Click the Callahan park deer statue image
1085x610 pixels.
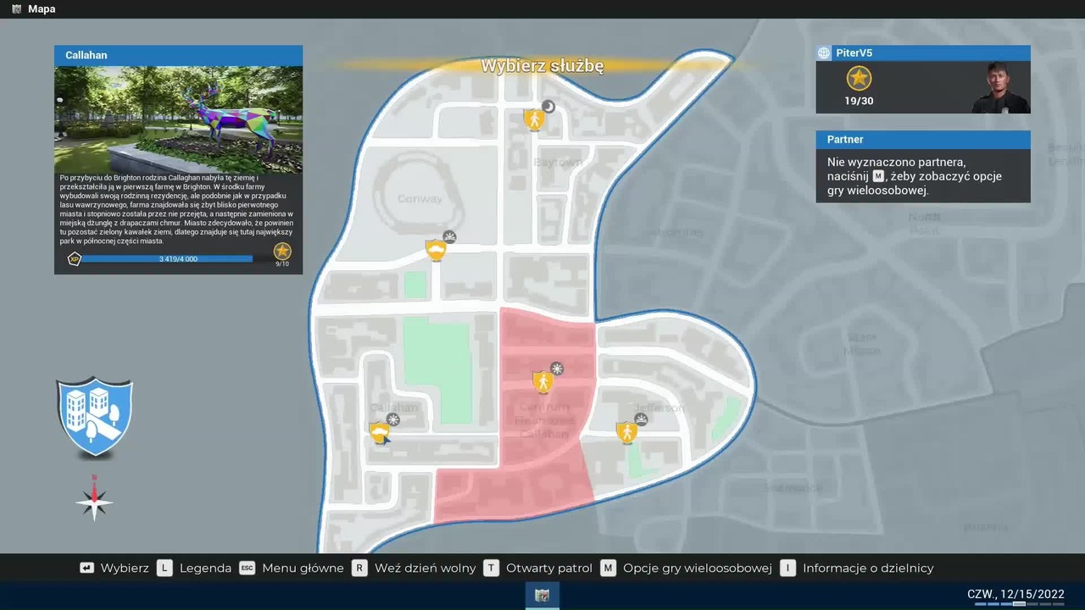[178, 119]
